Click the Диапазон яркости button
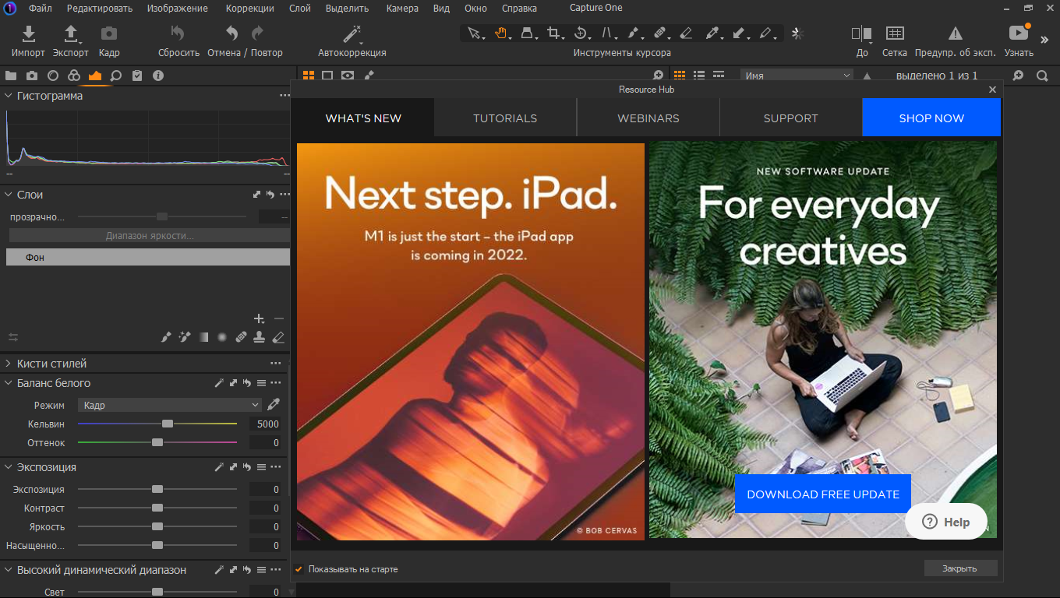This screenshot has height=598, width=1060. point(150,236)
